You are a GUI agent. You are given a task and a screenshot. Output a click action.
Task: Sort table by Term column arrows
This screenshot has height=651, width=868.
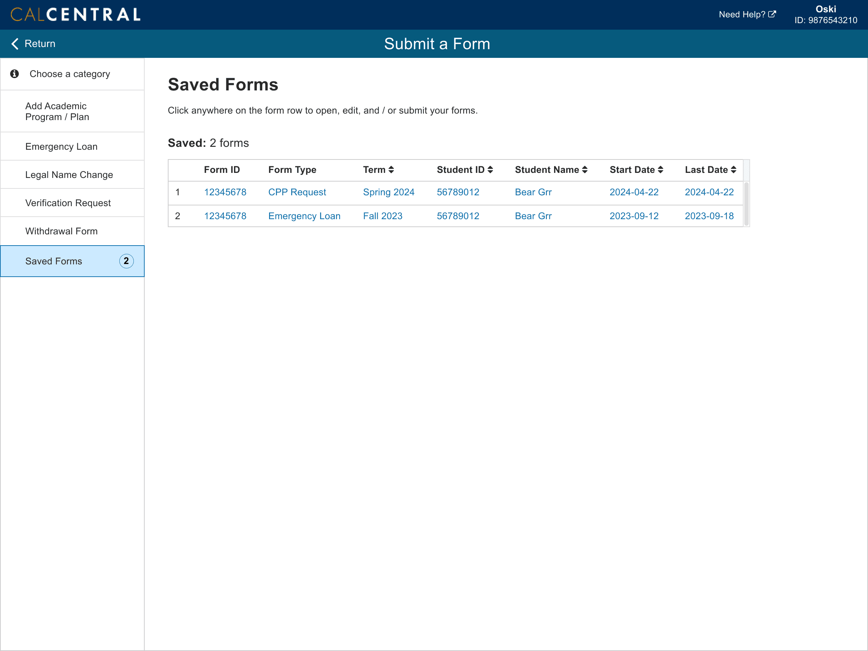(391, 170)
